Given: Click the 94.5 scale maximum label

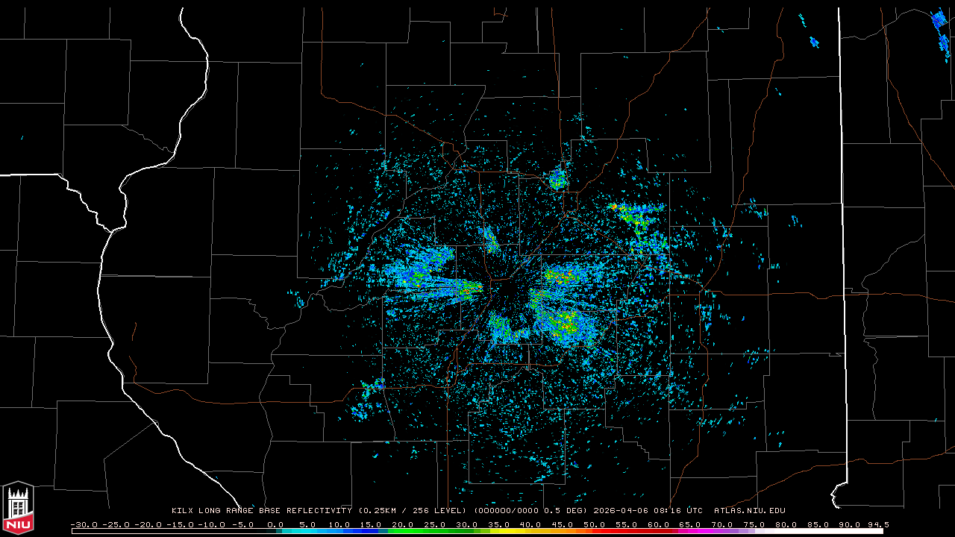Looking at the screenshot, I should click(877, 525).
